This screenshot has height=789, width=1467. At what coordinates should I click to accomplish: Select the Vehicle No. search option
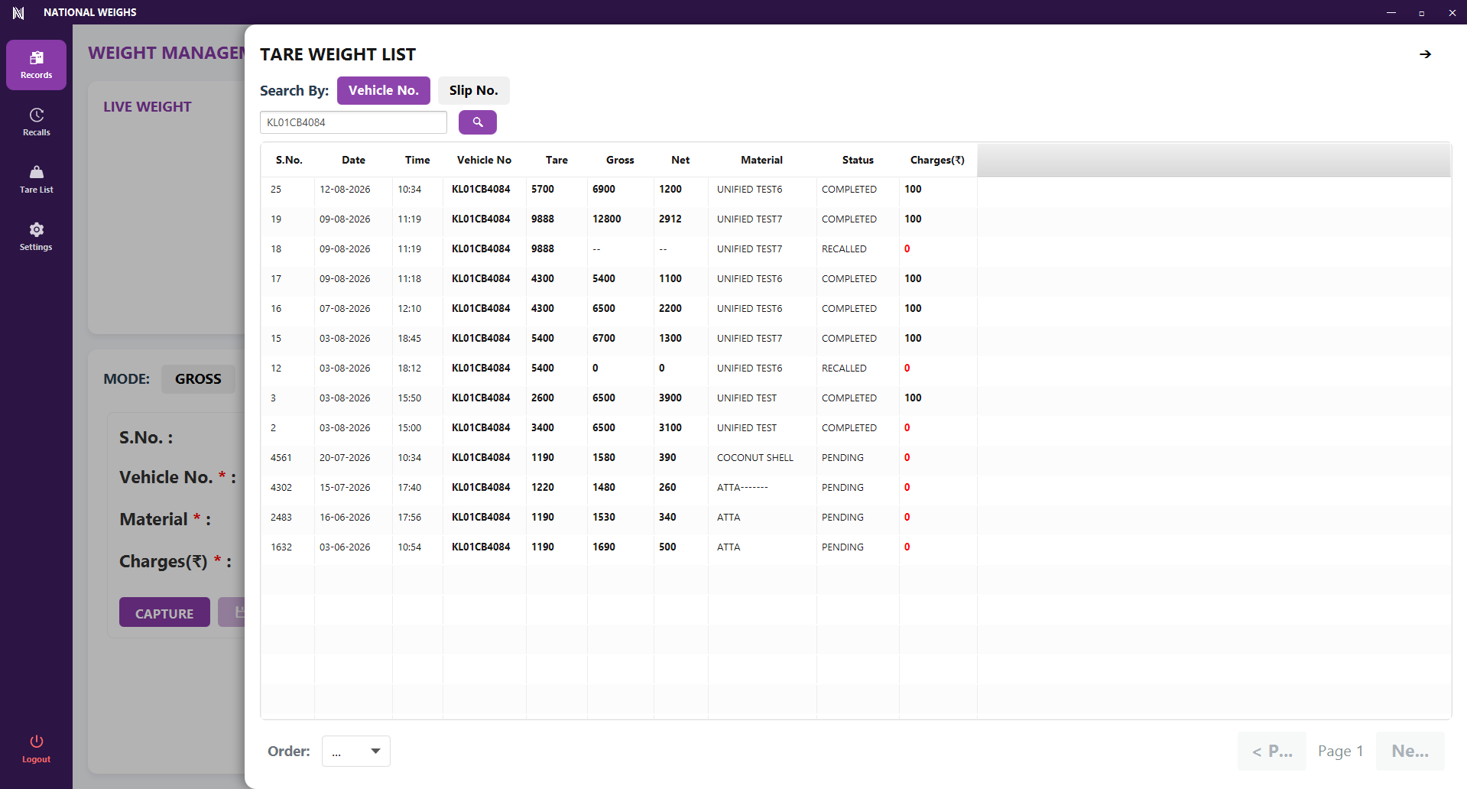(384, 90)
